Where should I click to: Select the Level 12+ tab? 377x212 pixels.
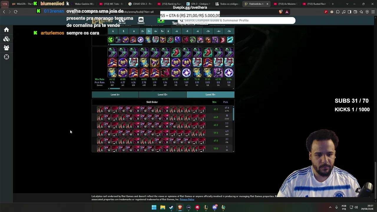click(x=163, y=95)
